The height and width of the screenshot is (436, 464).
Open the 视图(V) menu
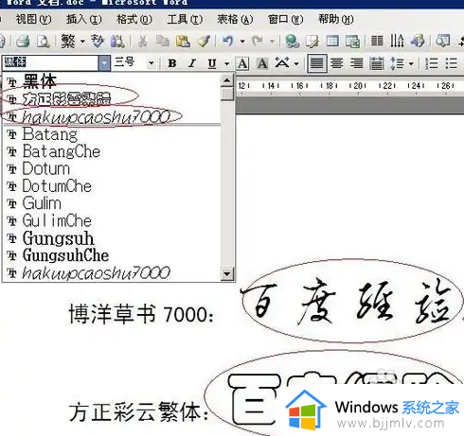tap(33, 20)
